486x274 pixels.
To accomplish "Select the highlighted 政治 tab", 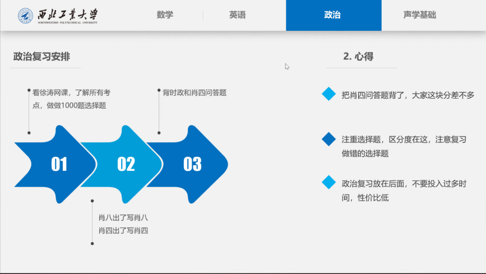I will (333, 15).
